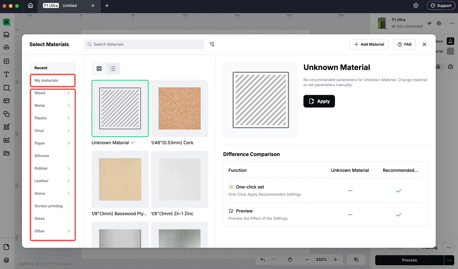Open the project folder icon in sidebar
Image resolution: width=458 pixels, height=269 pixels.
(x=6, y=153)
